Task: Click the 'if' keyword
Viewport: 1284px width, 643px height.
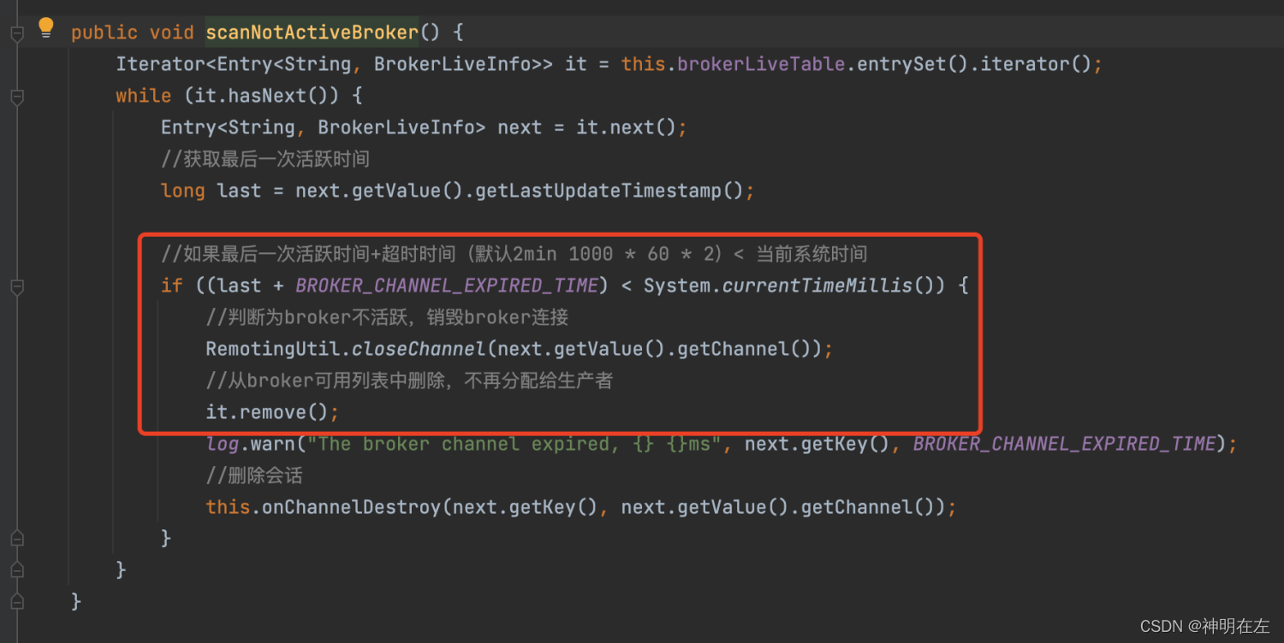Action: click(x=172, y=286)
